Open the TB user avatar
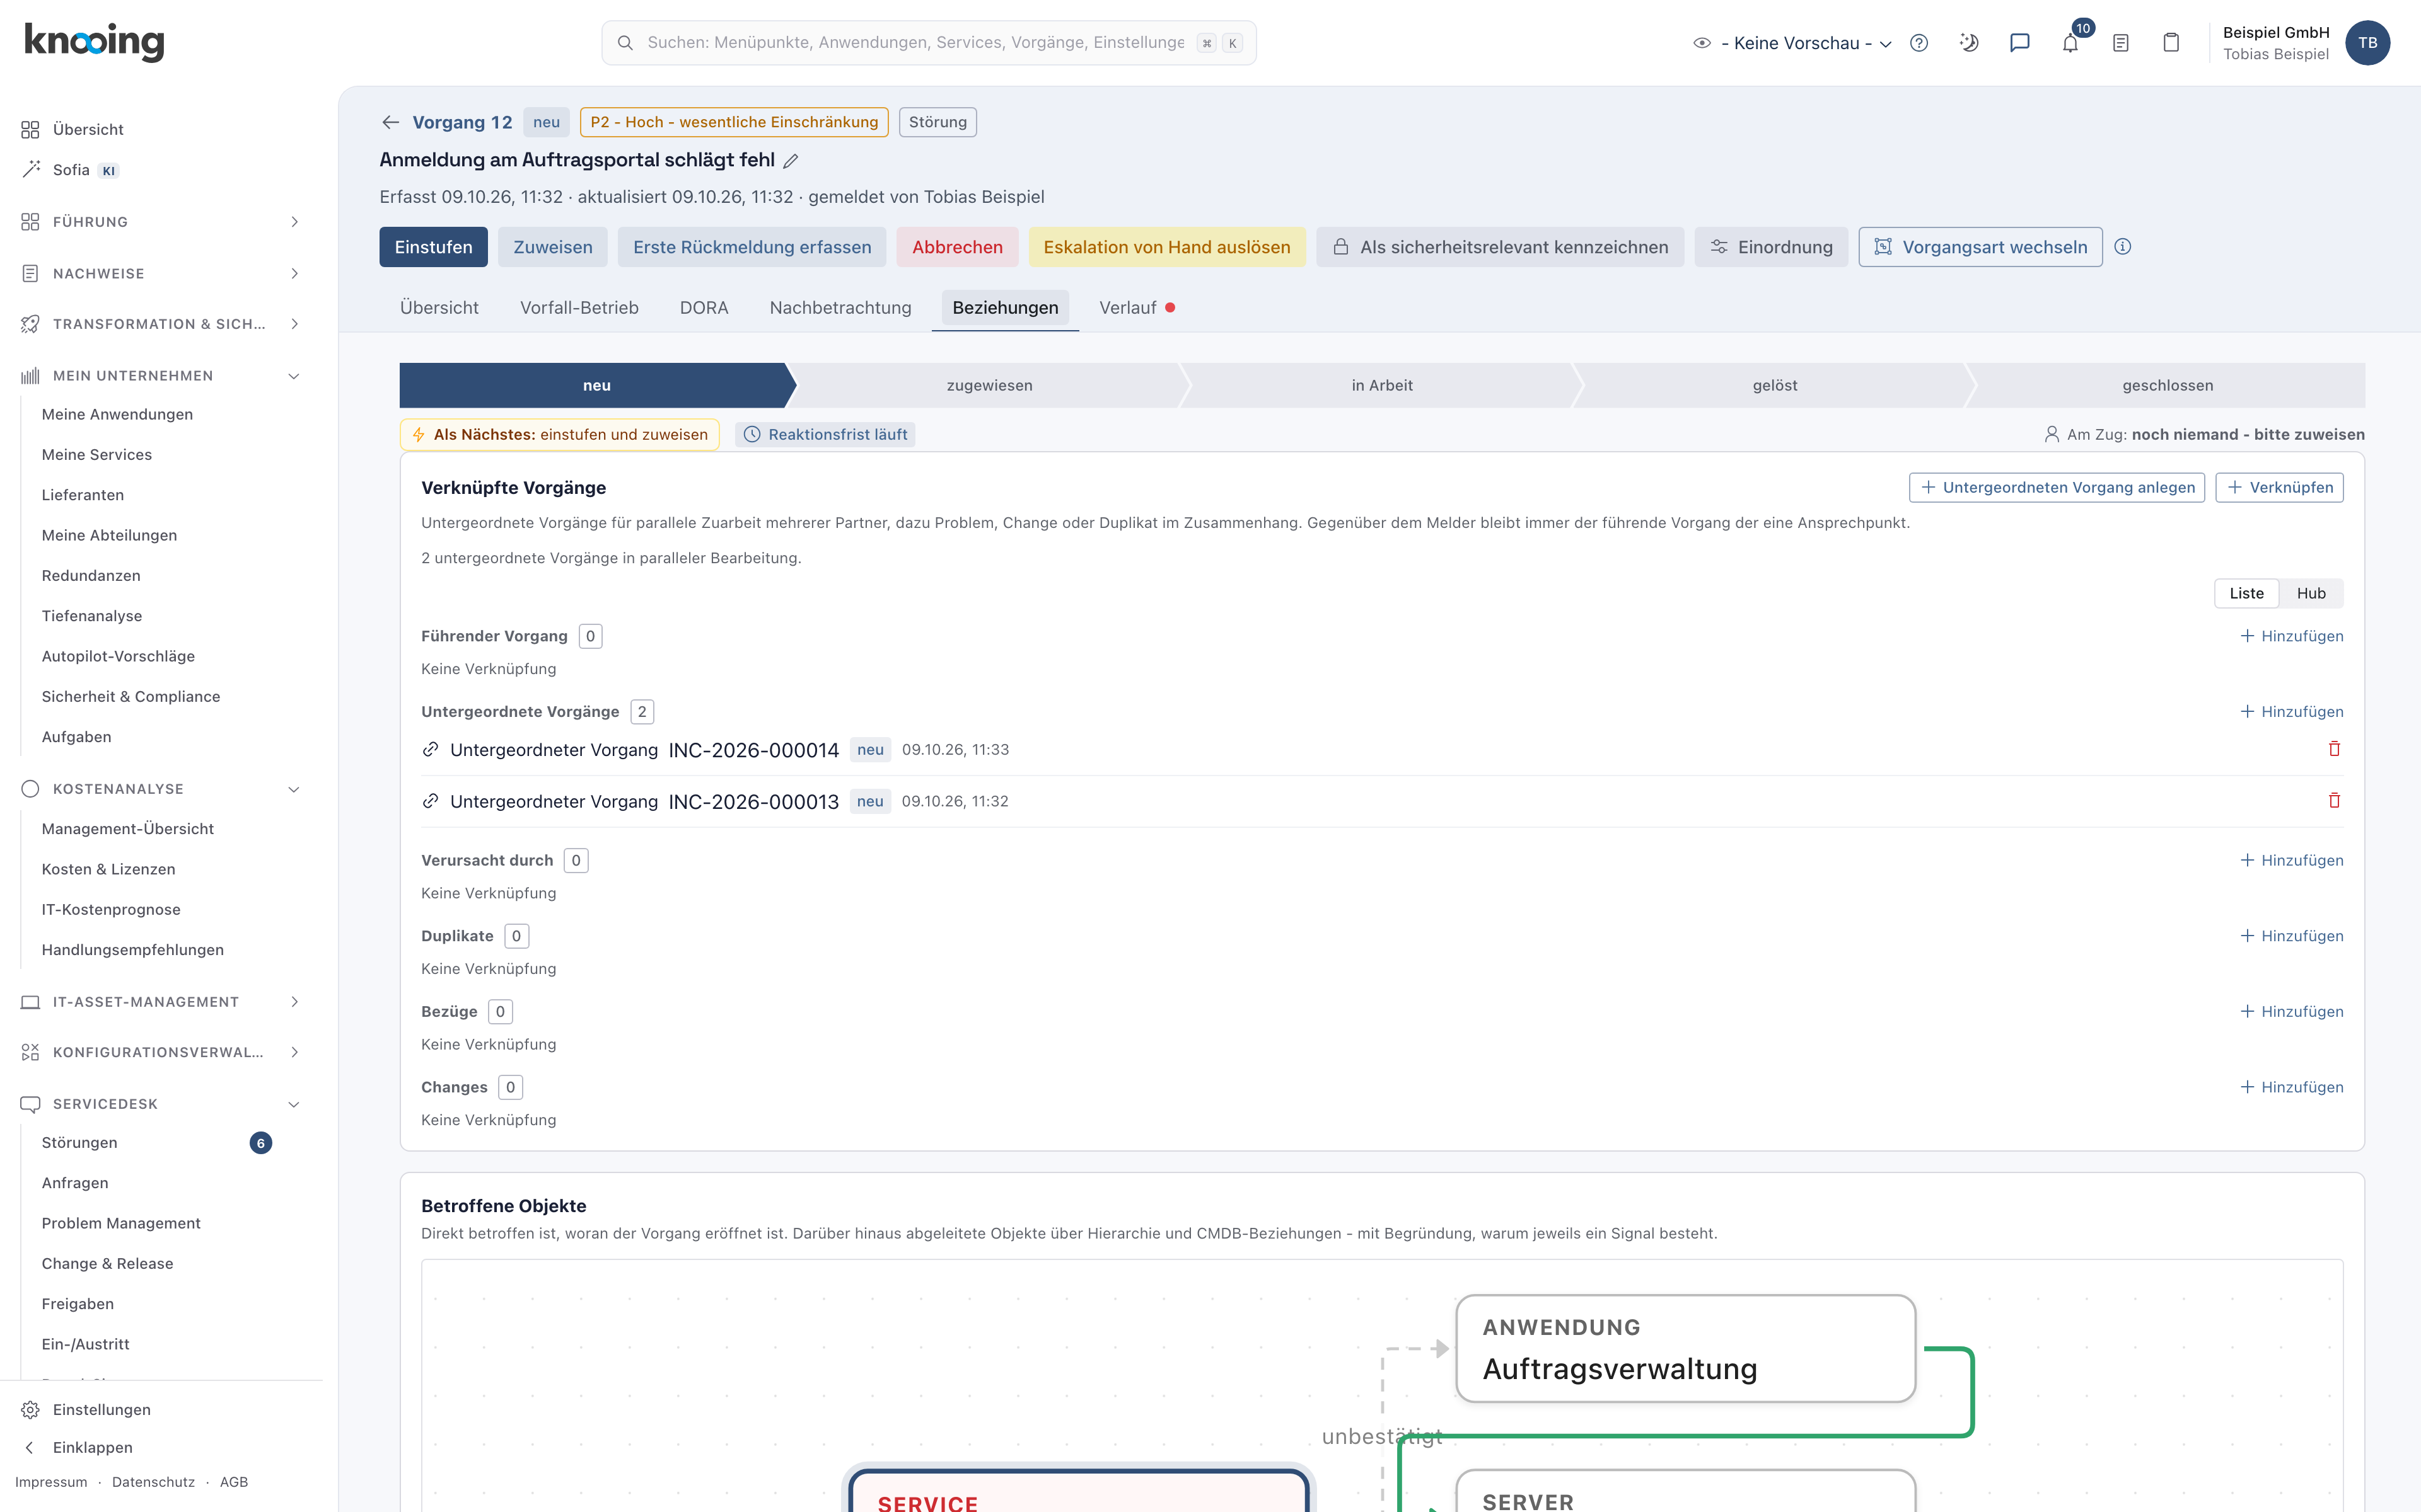 2367,43
